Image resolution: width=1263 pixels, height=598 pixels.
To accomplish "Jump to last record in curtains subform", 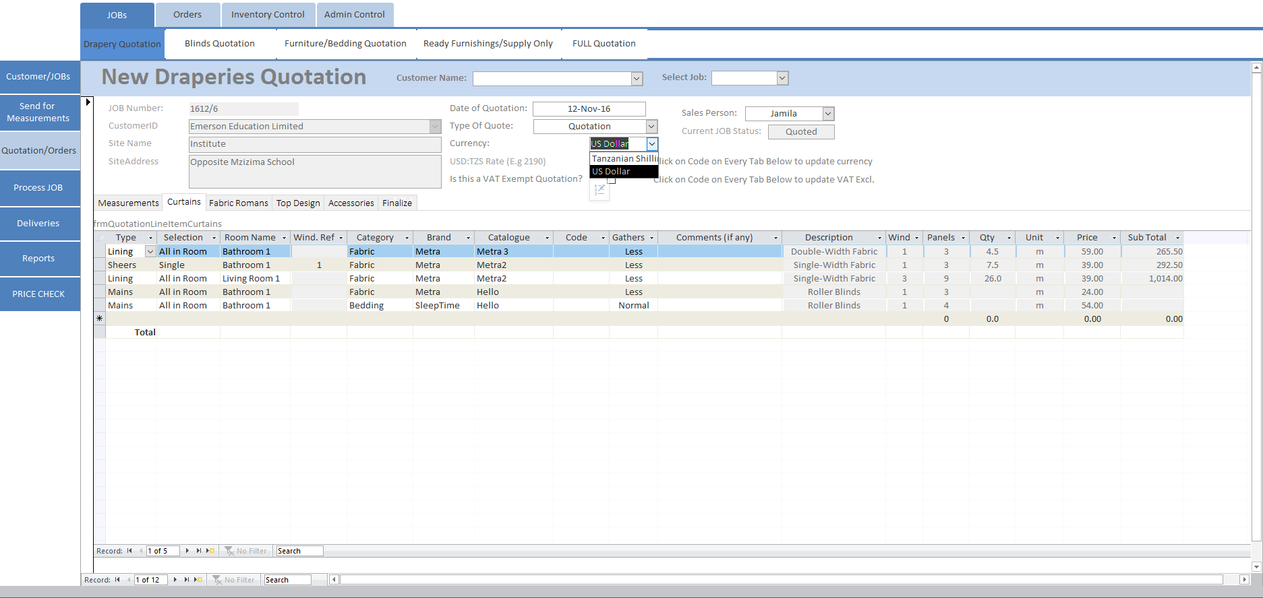I will click(x=199, y=551).
